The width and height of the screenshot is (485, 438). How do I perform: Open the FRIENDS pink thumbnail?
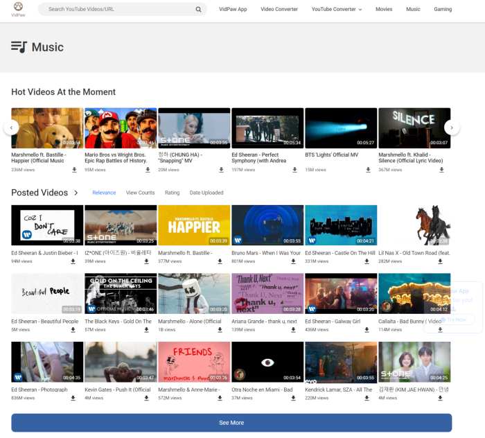click(194, 362)
